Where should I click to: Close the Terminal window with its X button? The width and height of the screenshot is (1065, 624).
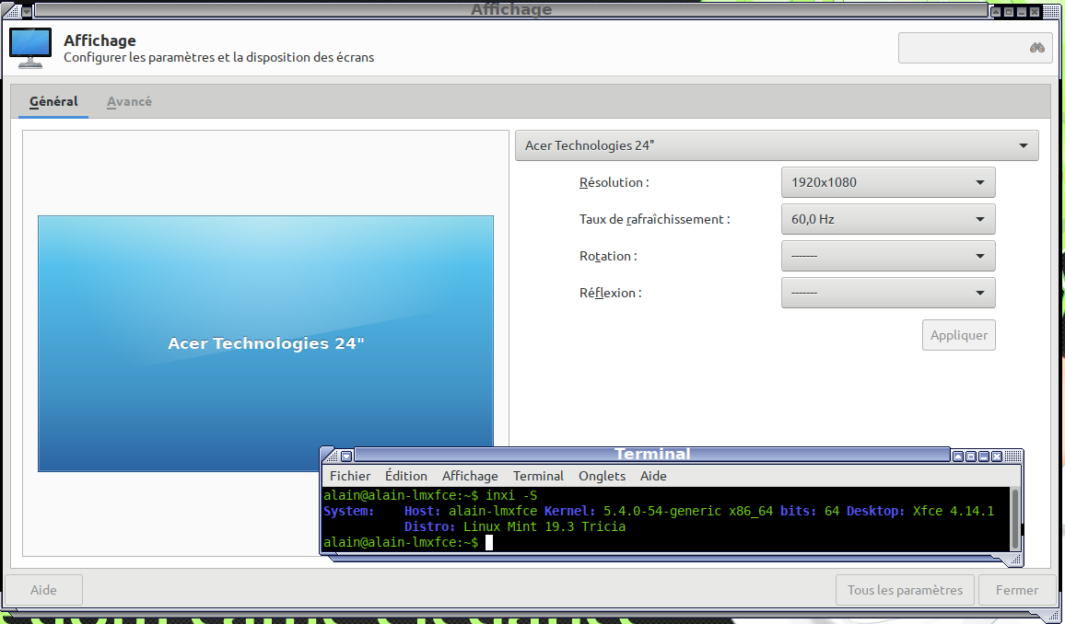(x=998, y=456)
